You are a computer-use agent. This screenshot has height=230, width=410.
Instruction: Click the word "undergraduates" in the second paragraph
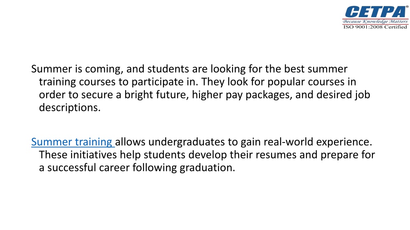[187, 142]
